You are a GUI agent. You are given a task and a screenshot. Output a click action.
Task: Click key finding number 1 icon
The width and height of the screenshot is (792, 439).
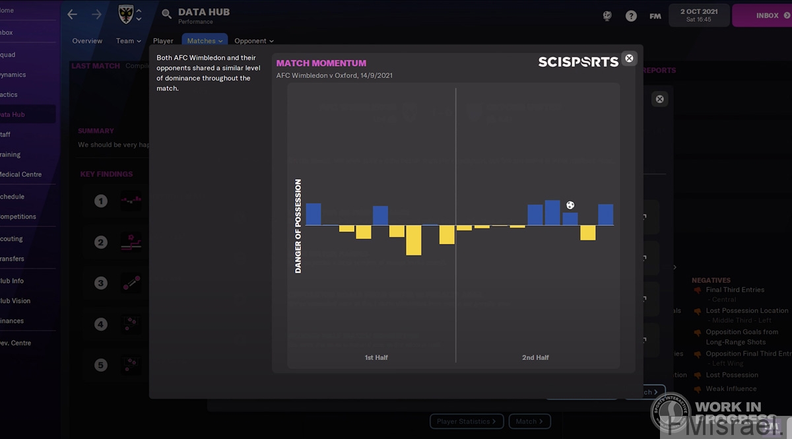[x=100, y=201]
